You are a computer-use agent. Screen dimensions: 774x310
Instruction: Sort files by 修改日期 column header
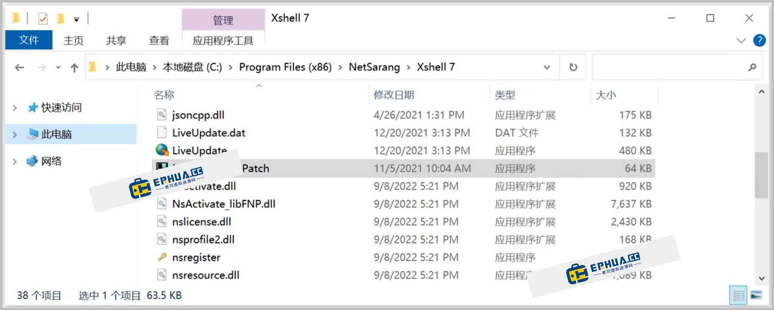(394, 95)
